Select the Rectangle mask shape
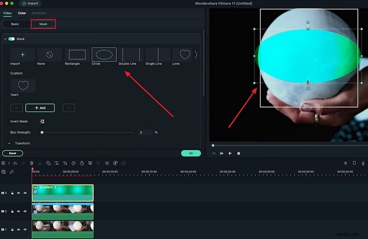The width and height of the screenshot is (368, 239). tap(77, 55)
